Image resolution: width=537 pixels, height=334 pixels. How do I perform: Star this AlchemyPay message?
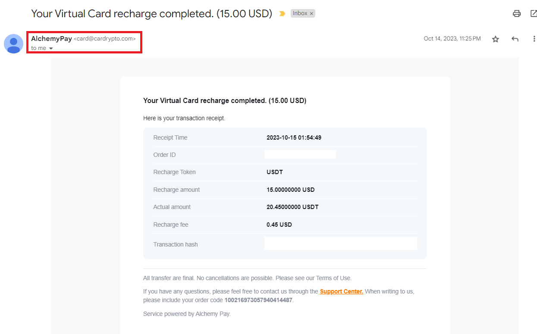click(x=496, y=39)
